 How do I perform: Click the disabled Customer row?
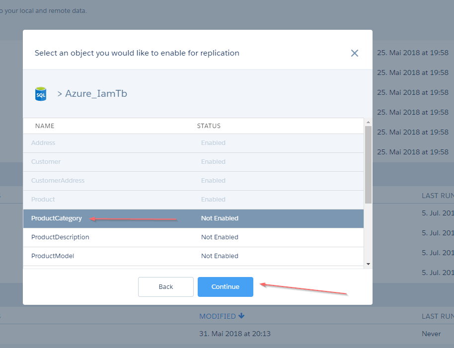pyautogui.click(x=193, y=162)
